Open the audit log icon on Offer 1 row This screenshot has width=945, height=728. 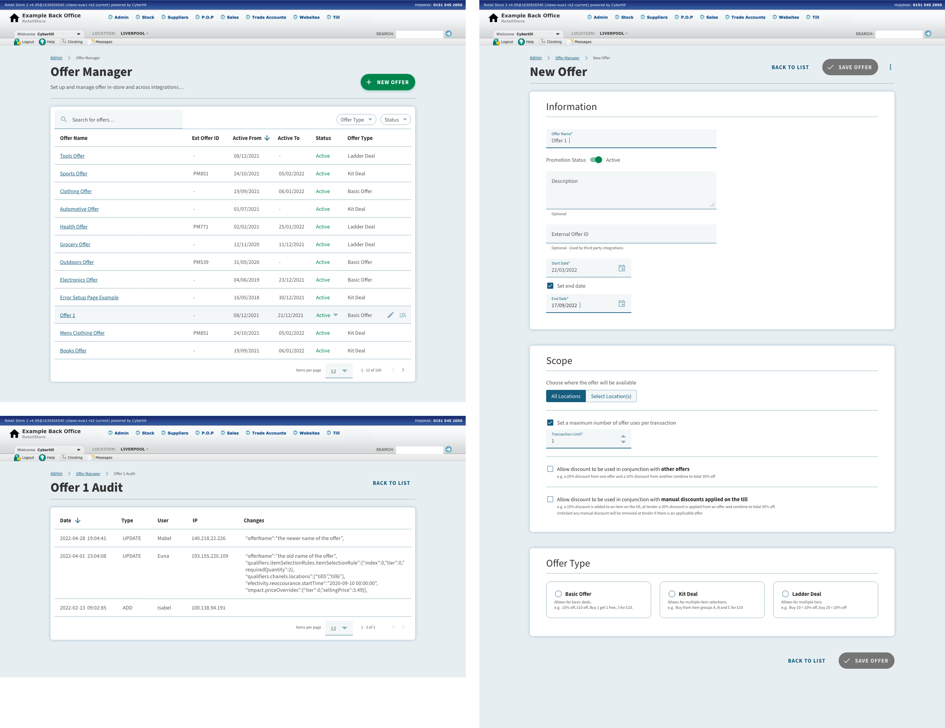click(x=402, y=315)
